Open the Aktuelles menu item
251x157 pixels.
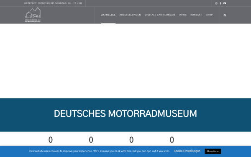(108, 15)
